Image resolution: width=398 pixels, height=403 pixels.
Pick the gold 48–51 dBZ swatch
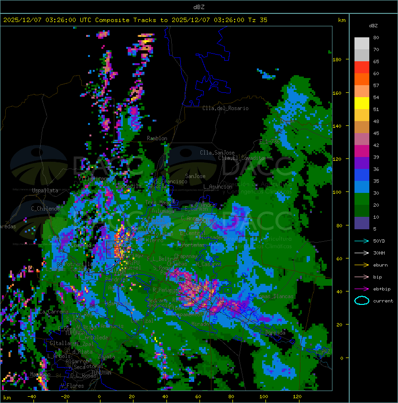(362, 115)
